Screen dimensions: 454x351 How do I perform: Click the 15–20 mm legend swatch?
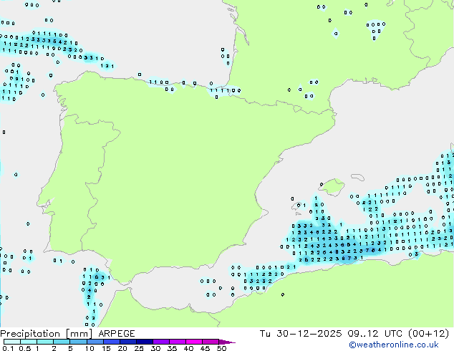point(111,342)
